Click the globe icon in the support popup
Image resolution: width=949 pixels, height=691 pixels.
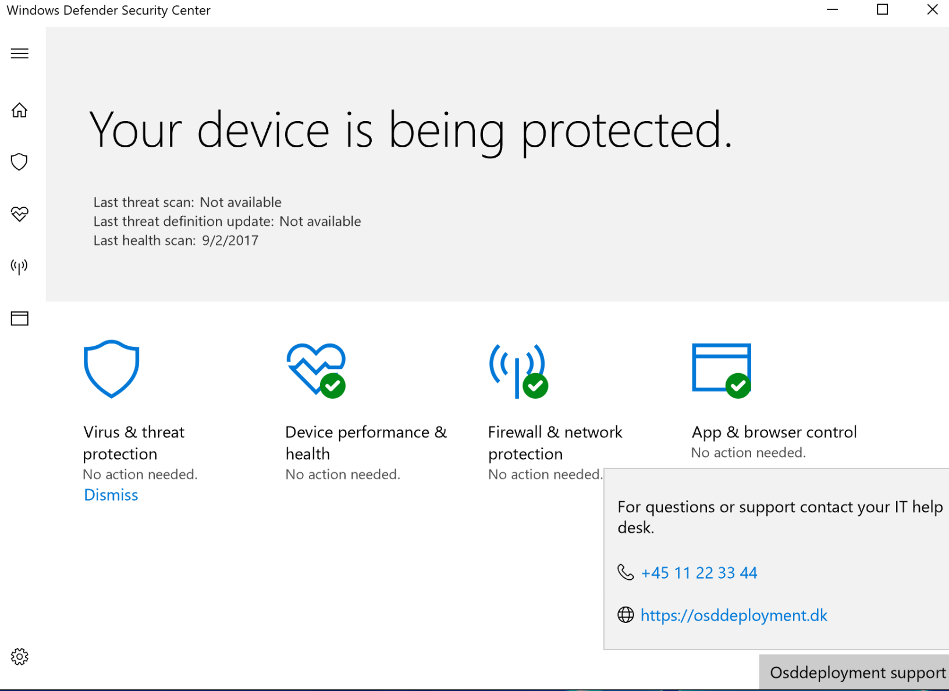[x=625, y=615]
